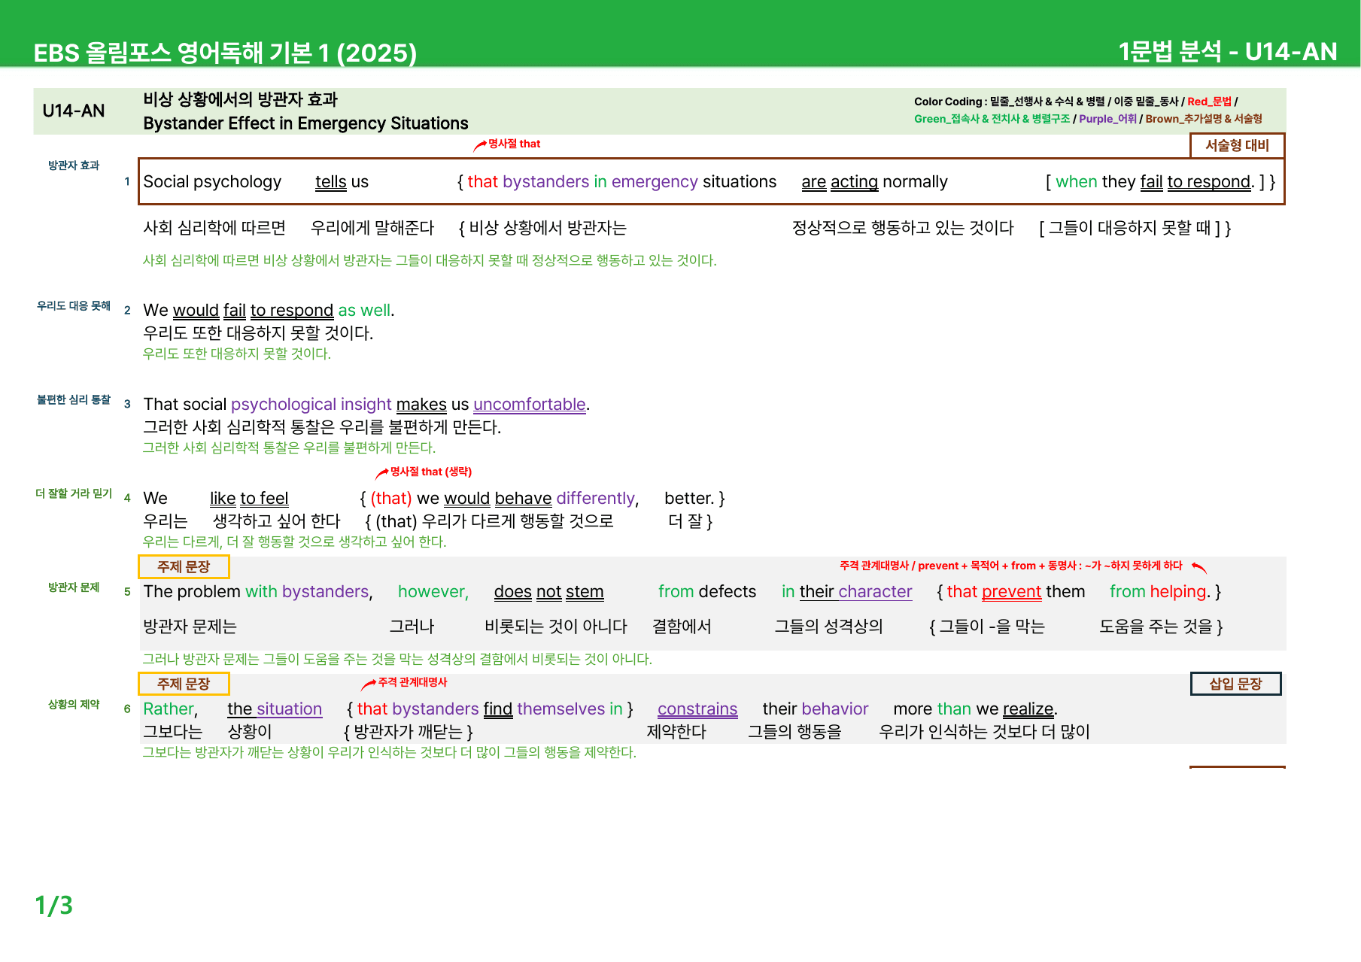Click 'the situation' in sentence 6
Screen dimensions: 1361x962
pos(275,709)
